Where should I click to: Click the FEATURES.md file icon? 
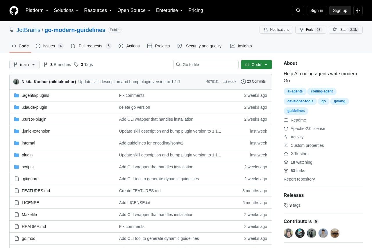pos(17,191)
